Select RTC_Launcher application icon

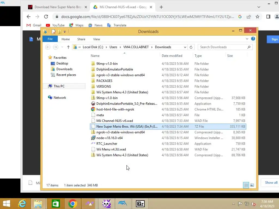[93, 144]
